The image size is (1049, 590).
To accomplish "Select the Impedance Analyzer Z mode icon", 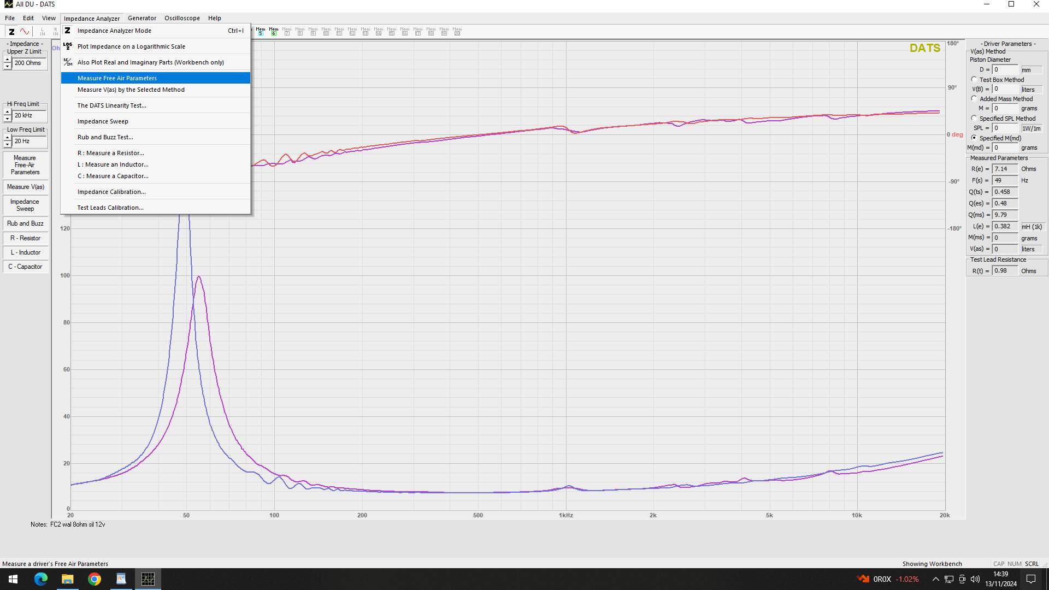I will coord(11,31).
